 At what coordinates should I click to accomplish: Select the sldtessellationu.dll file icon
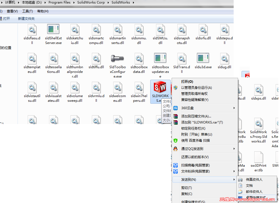click(x=53, y=59)
